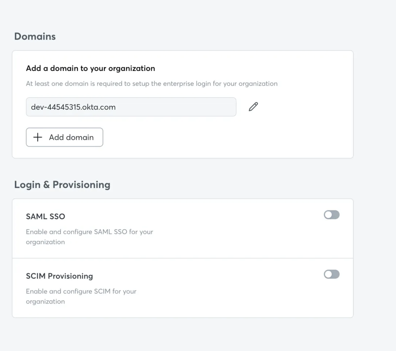Screen dimensions: 396x351
Task: Click the SAML SSO label
Action: 45,217
